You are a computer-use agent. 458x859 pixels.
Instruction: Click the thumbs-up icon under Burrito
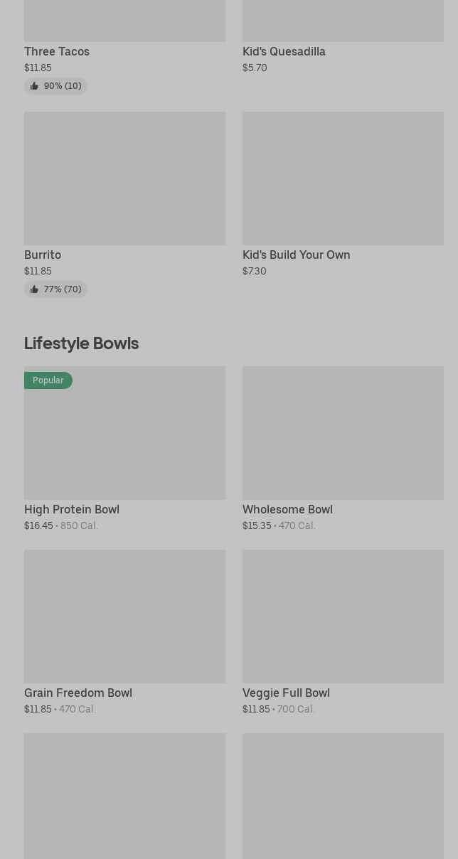pyautogui.click(x=34, y=289)
